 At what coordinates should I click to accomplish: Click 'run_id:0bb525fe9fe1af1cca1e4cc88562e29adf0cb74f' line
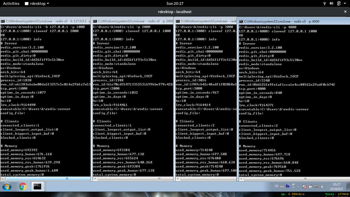point(287,85)
